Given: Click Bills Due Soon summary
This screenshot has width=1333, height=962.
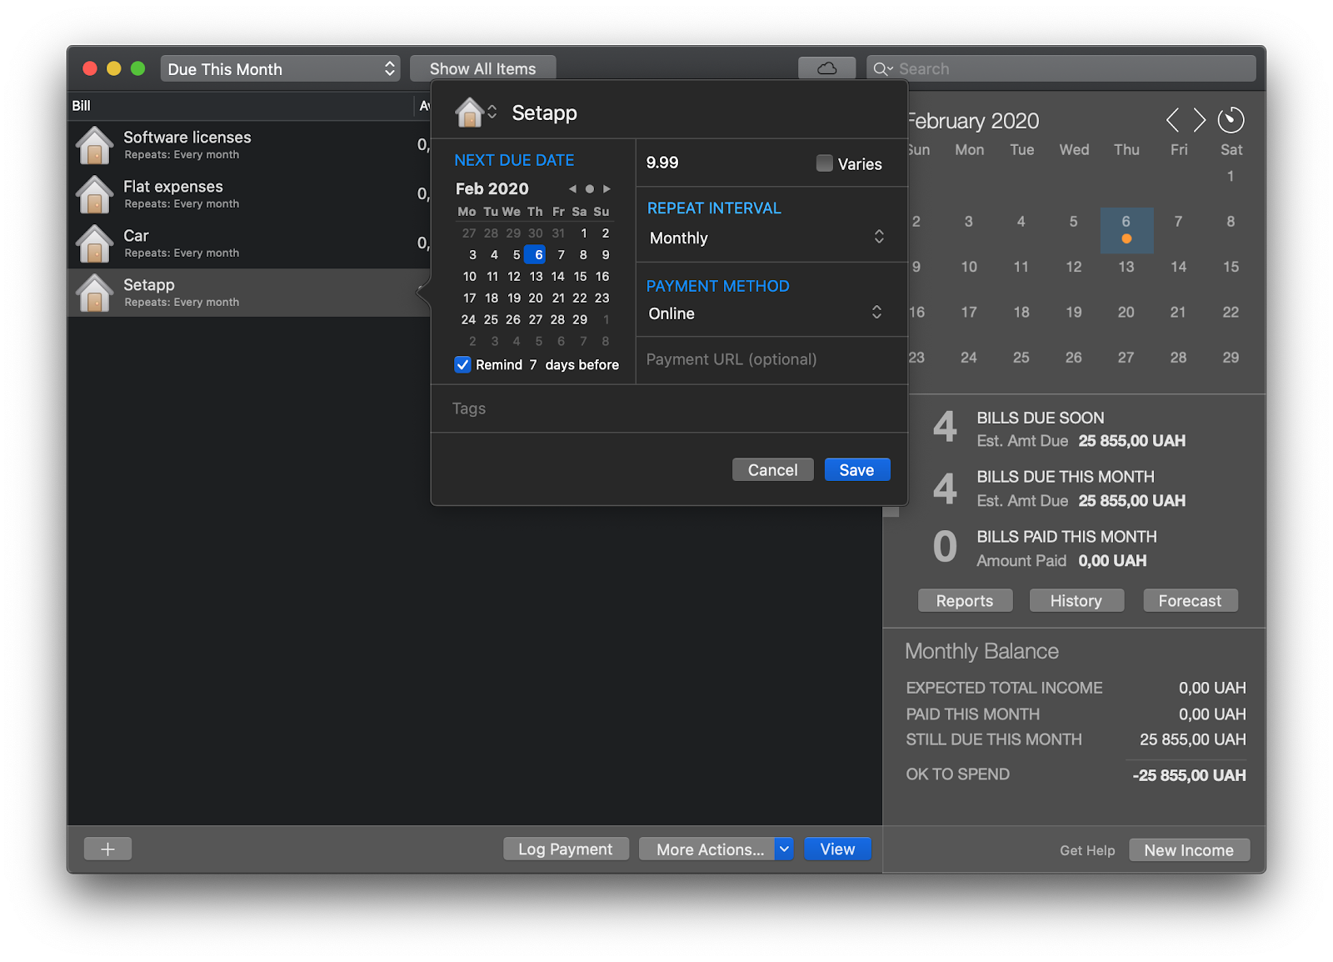Looking at the screenshot, I should coord(1058,428).
